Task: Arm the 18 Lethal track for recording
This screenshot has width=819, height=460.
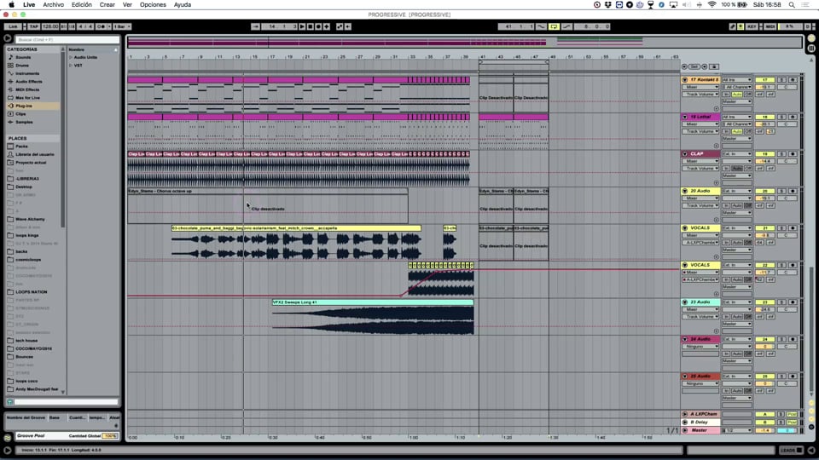Action: point(793,117)
